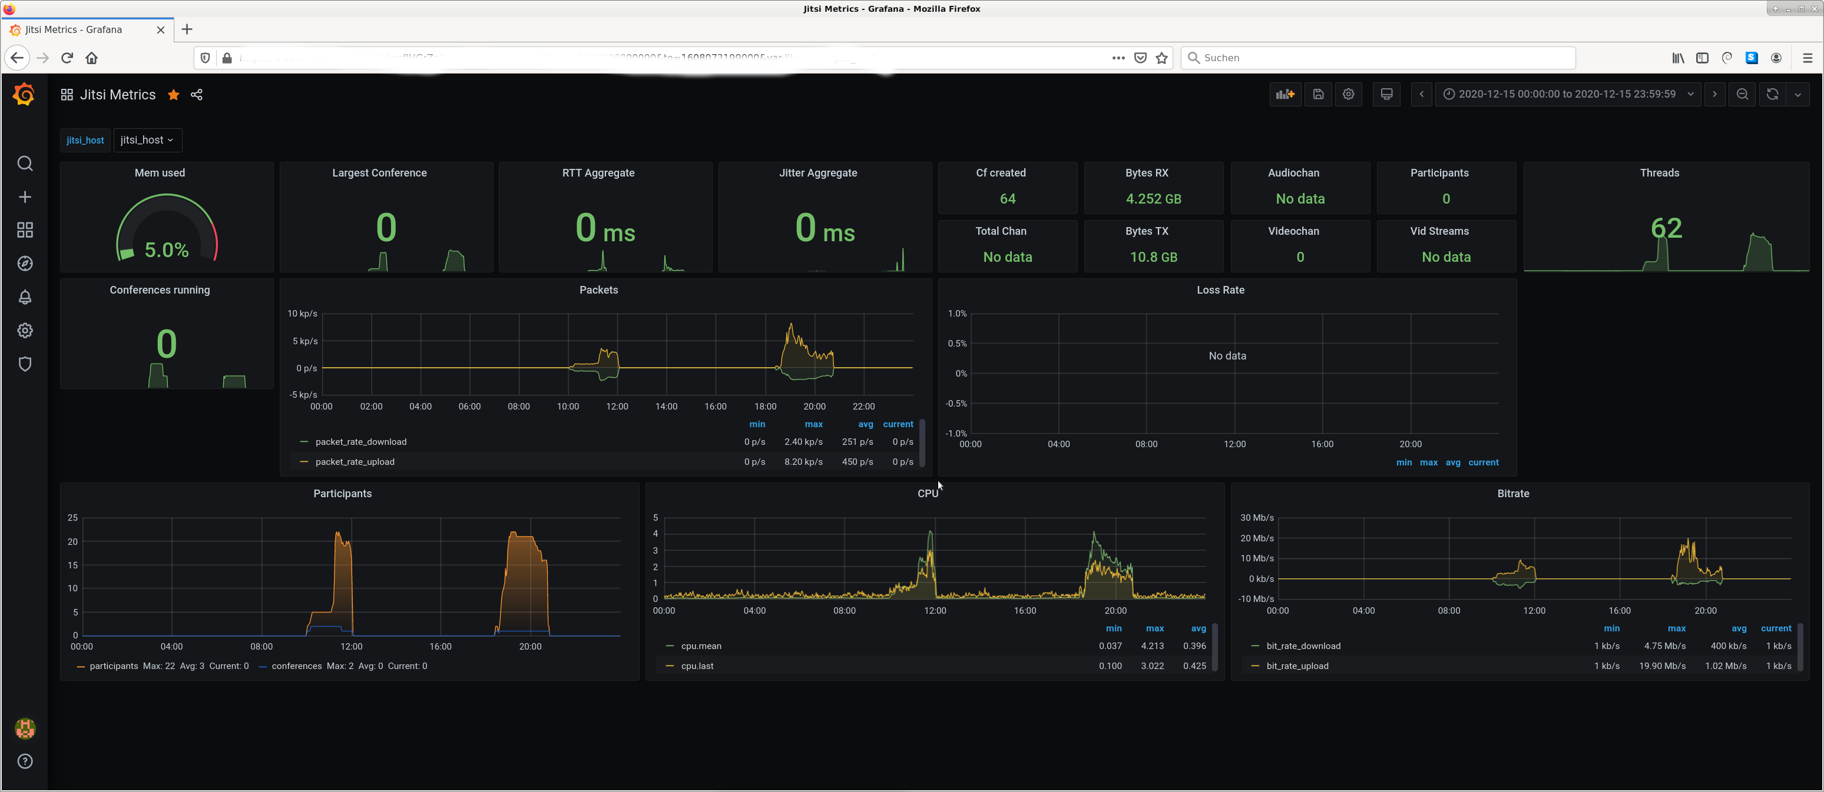Toggle bit_rate_download series in legend
The image size is (1824, 792).
pos(1303,645)
